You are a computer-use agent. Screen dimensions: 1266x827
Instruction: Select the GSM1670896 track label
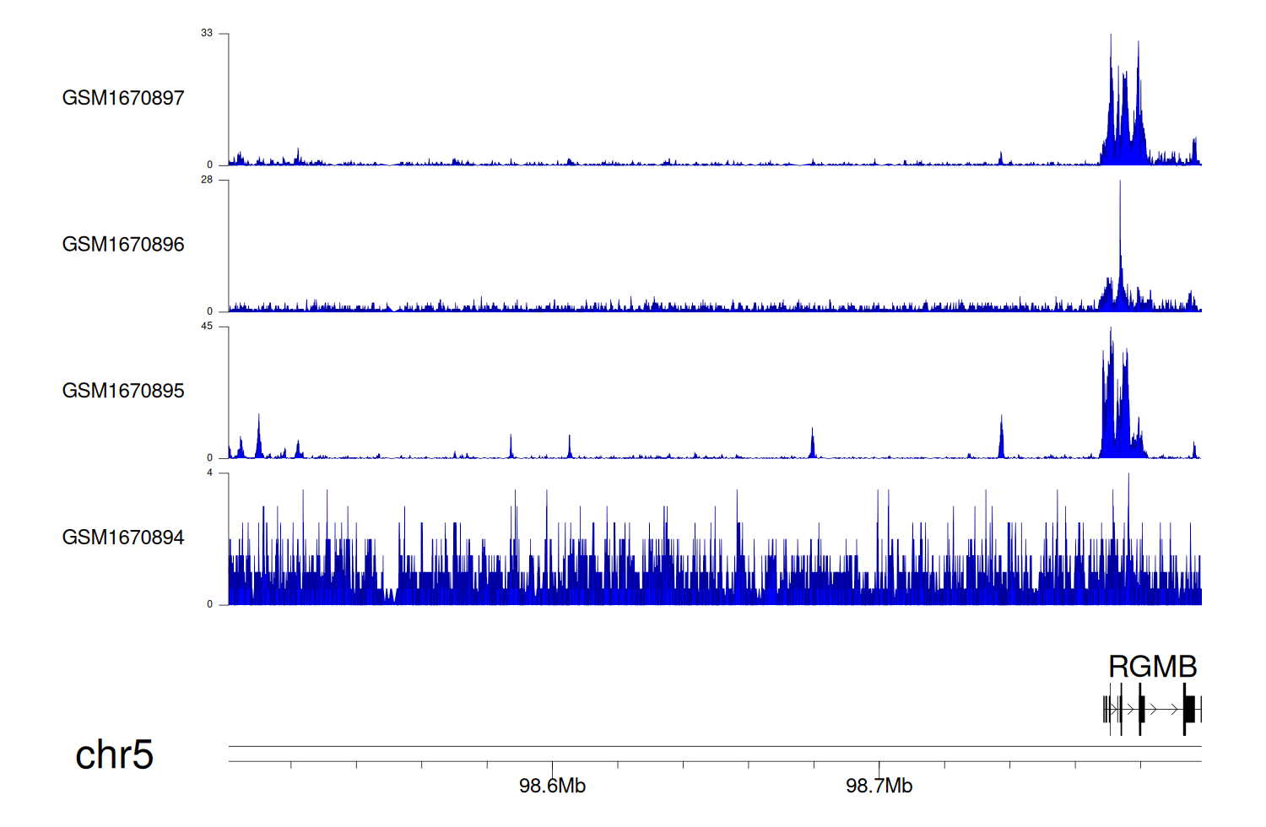[123, 245]
